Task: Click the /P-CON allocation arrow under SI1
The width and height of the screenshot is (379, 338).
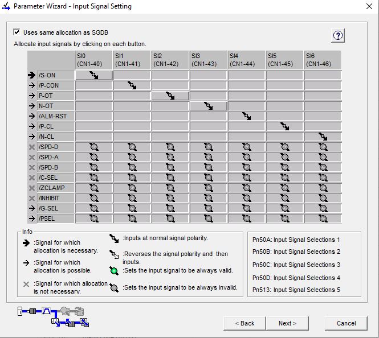Action: 132,85
